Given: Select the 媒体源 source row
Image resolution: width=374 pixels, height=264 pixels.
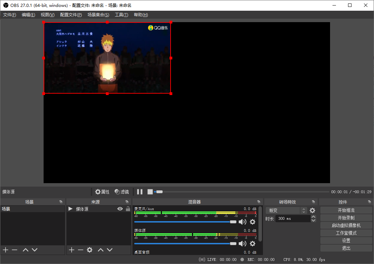Looking at the screenshot, I should click(x=99, y=209).
